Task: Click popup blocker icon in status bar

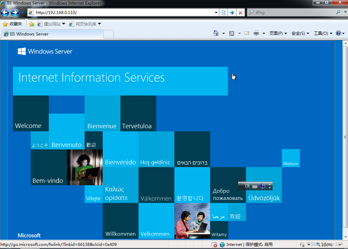Action: (214, 245)
